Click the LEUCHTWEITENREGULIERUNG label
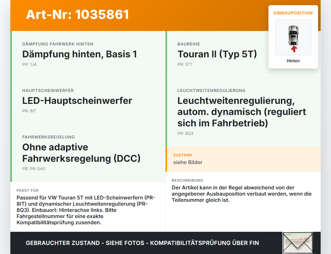Image resolution: width=331 pixels, height=254 pixels. click(211, 90)
